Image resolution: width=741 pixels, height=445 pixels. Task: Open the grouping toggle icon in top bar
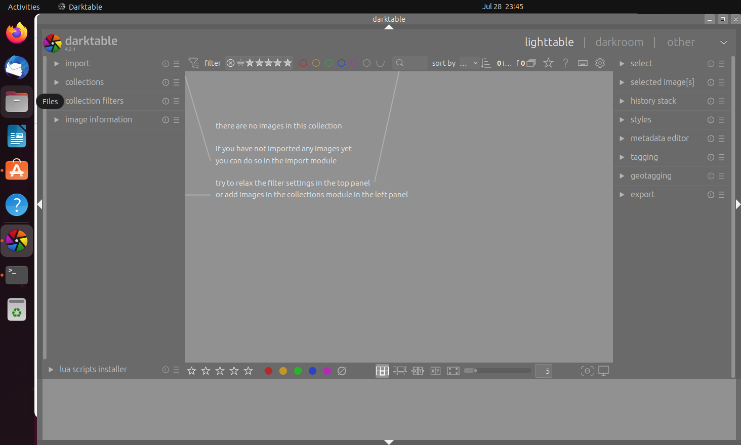(x=531, y=63)
